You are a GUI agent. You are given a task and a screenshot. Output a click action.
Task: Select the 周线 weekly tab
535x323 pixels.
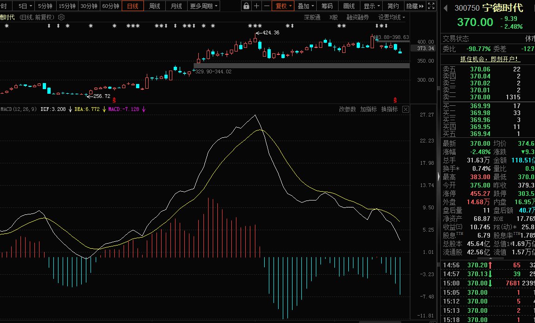point(155,6)
